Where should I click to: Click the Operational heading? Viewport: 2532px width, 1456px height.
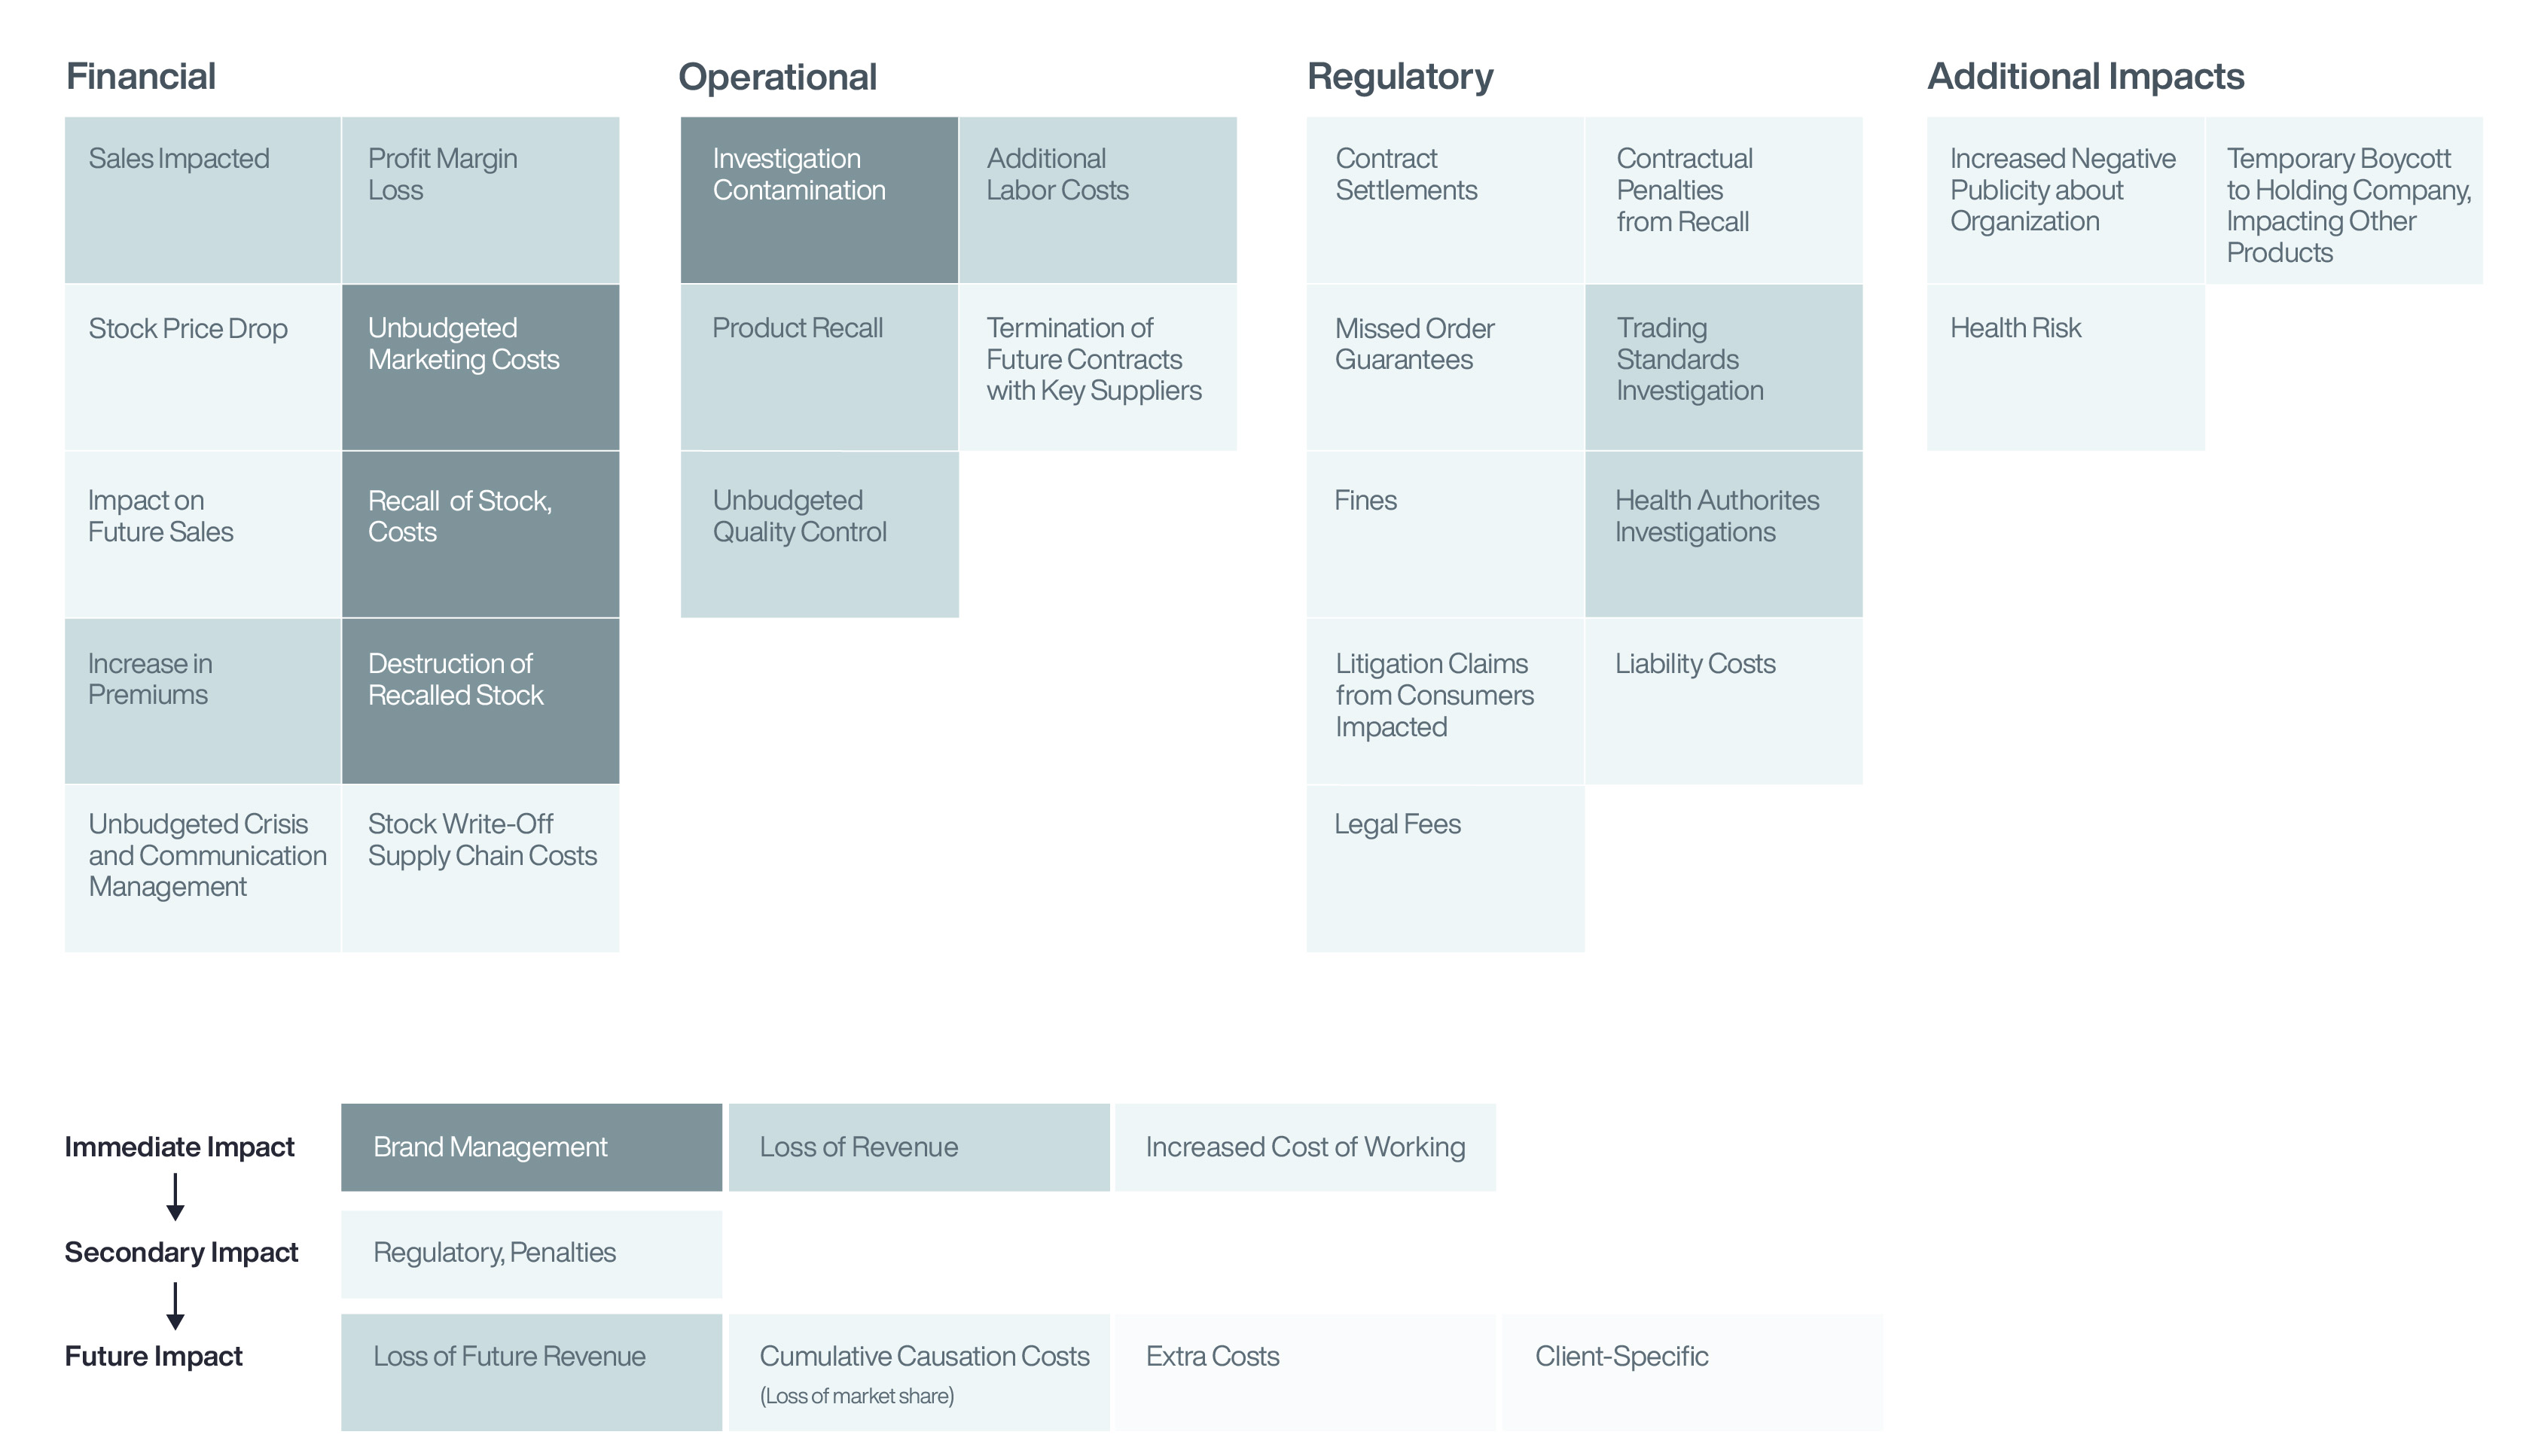pos(777,77)
